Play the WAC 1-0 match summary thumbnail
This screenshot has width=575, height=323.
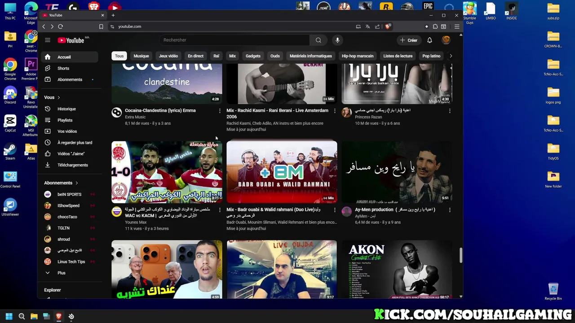167,172
